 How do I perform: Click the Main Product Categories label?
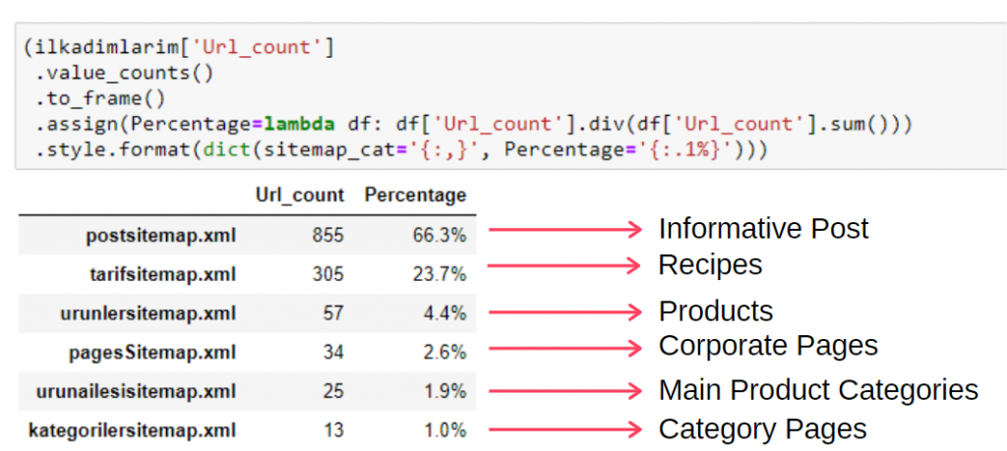click(x=818, y=390)
